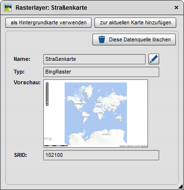Click the dialog resize grip corner
The image size is (184, 190).
pos(181,186)
